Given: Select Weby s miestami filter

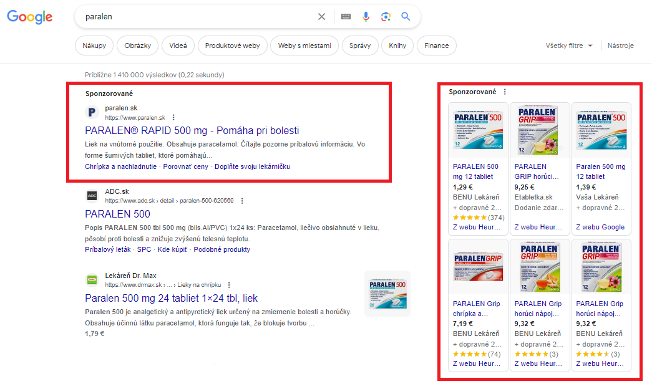Looking at the screenshot, I should [x=304, y=46].
